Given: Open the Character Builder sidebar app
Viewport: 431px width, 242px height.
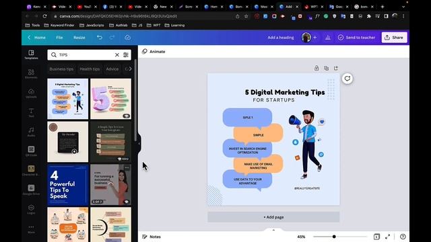Looking at the screenshot, I should (x=31, y=171).
